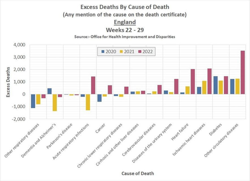
Task: Click the underlined England subtitle
Action: pos(125,22)
